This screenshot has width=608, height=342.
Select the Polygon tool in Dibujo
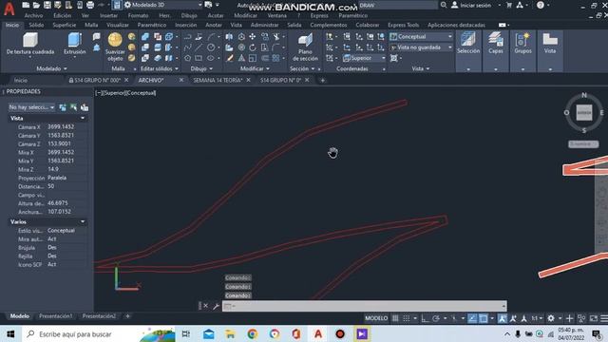coord(188,58)
